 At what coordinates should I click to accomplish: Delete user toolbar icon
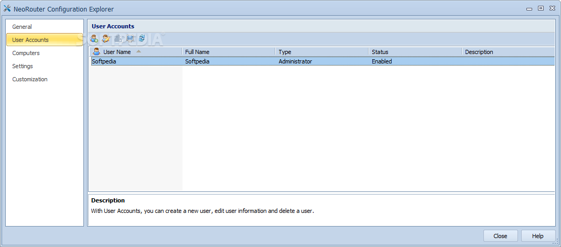click(118, 38)
